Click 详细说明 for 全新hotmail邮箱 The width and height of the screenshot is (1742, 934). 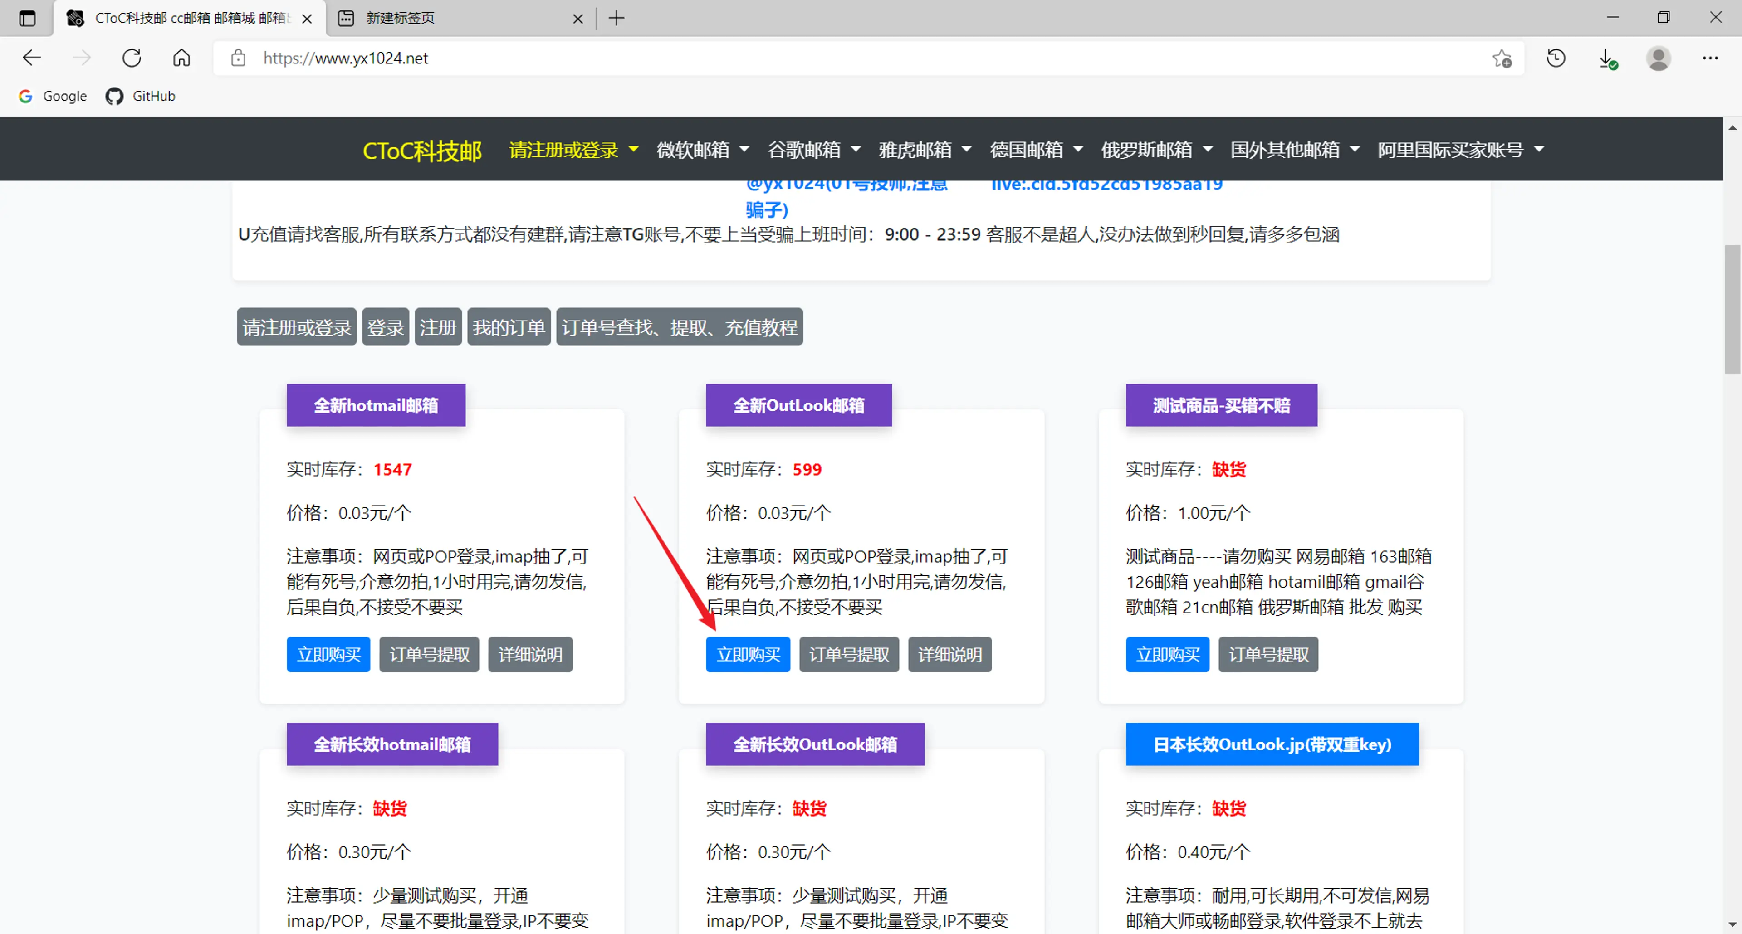click(530, 654)
